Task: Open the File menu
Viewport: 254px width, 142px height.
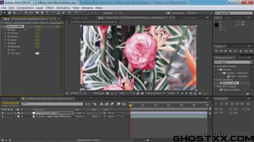Action: click(3, 8)
